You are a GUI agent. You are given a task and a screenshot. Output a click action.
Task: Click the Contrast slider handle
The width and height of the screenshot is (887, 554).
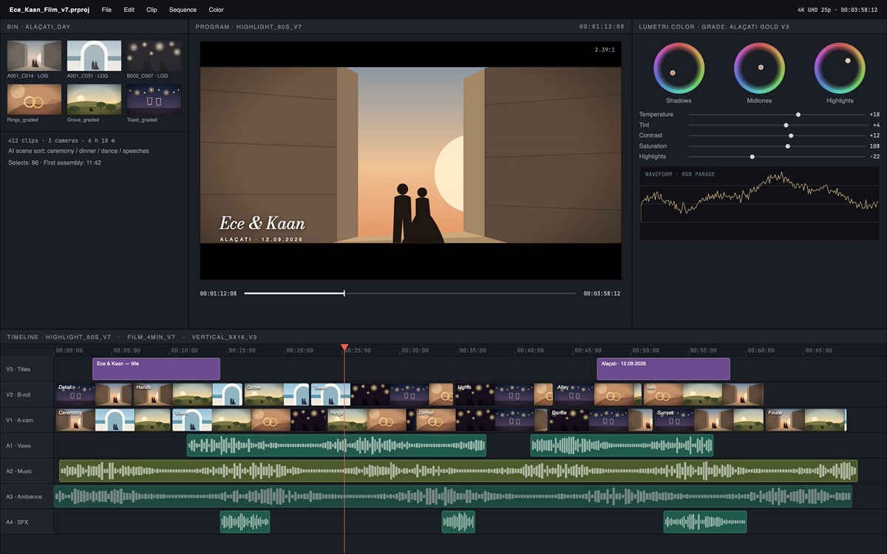[791, 135]
